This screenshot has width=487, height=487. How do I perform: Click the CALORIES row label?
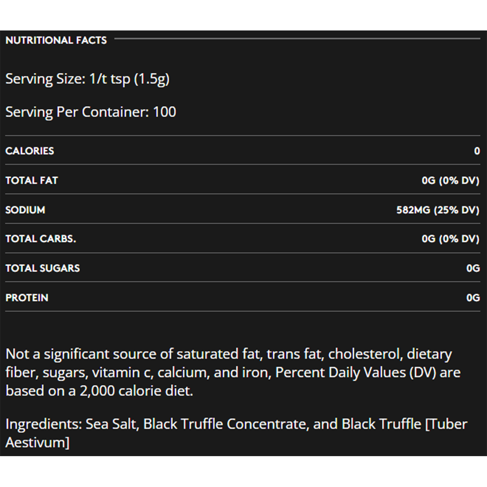click(30, 151)
